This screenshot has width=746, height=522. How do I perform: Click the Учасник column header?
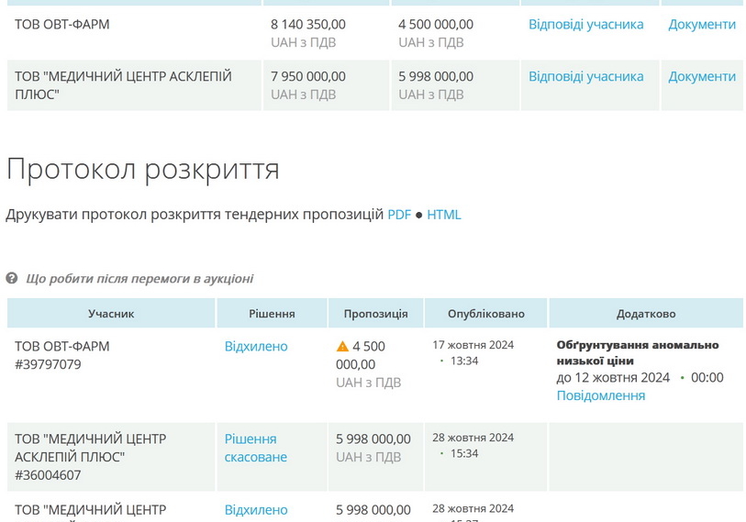click(111, 314)
